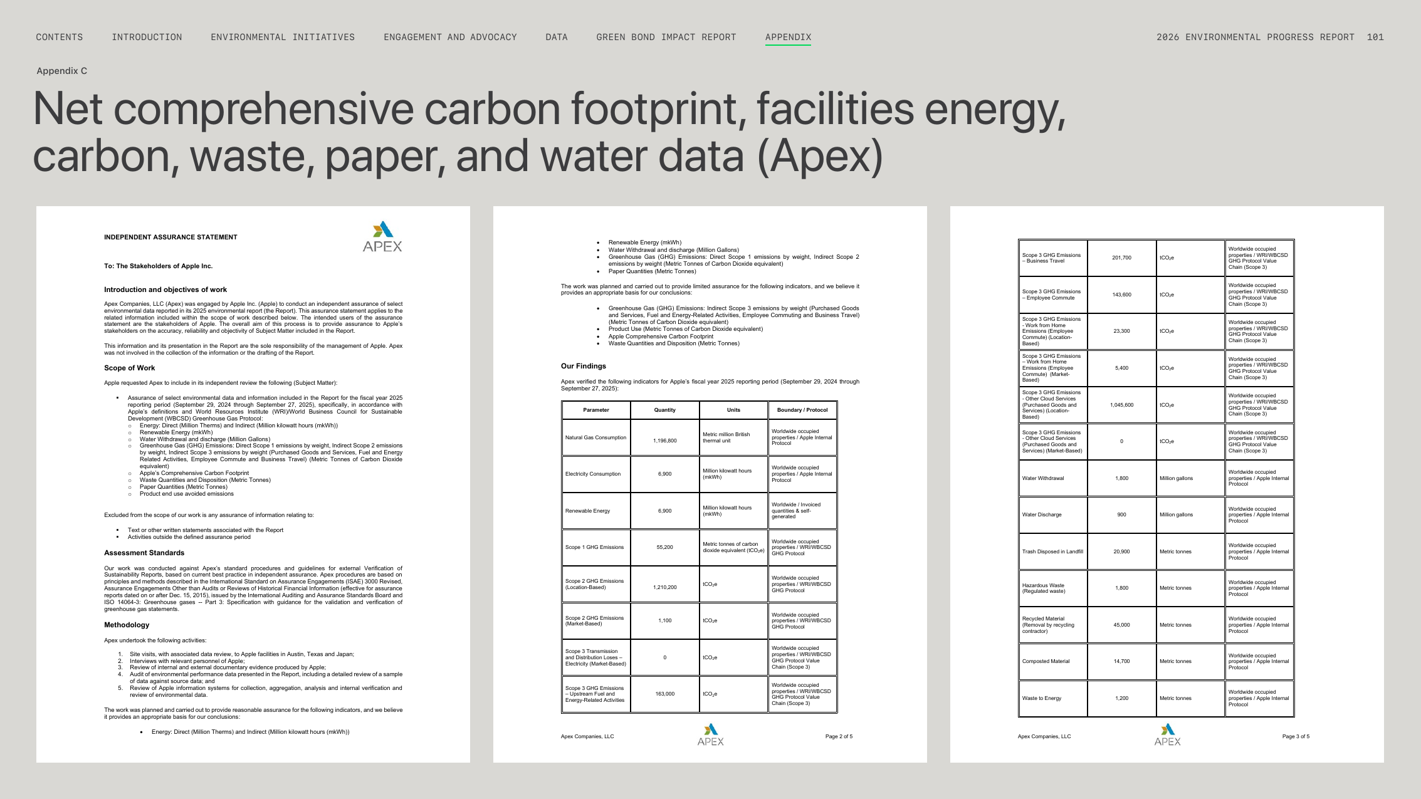Open the CONTENTS navigation link

coord(60,37)
